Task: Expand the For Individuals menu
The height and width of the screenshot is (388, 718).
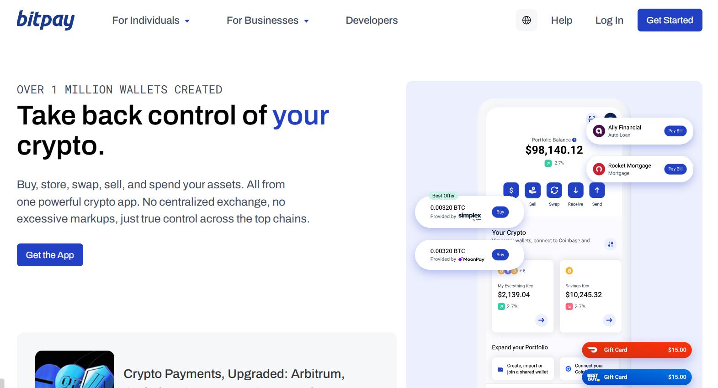Action: tap(151, 21)
